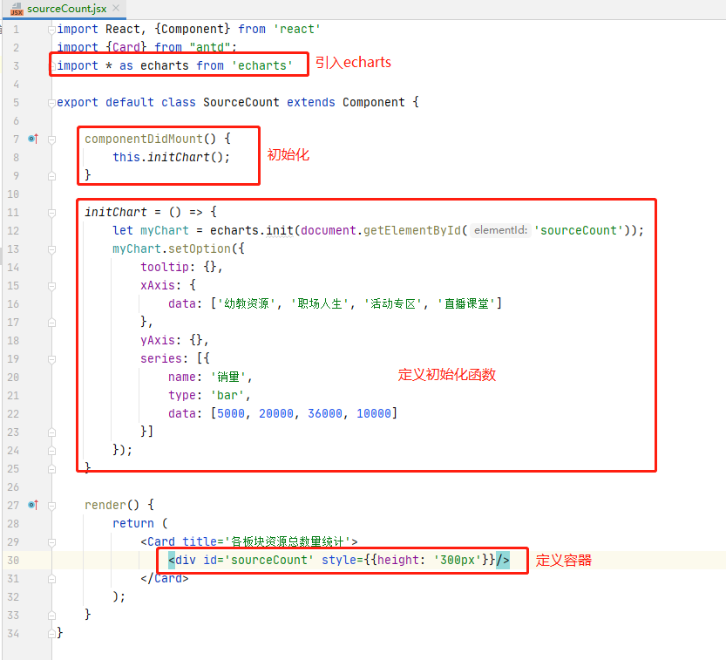Click the override gutter marker beside componentDidMount
726x660 pixels.
pyautogui.click(x=33, y=139)
